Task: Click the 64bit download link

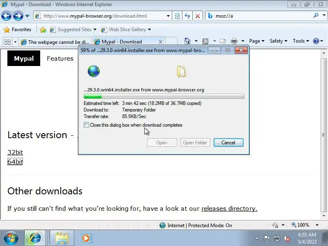Action: click(15, 162)
